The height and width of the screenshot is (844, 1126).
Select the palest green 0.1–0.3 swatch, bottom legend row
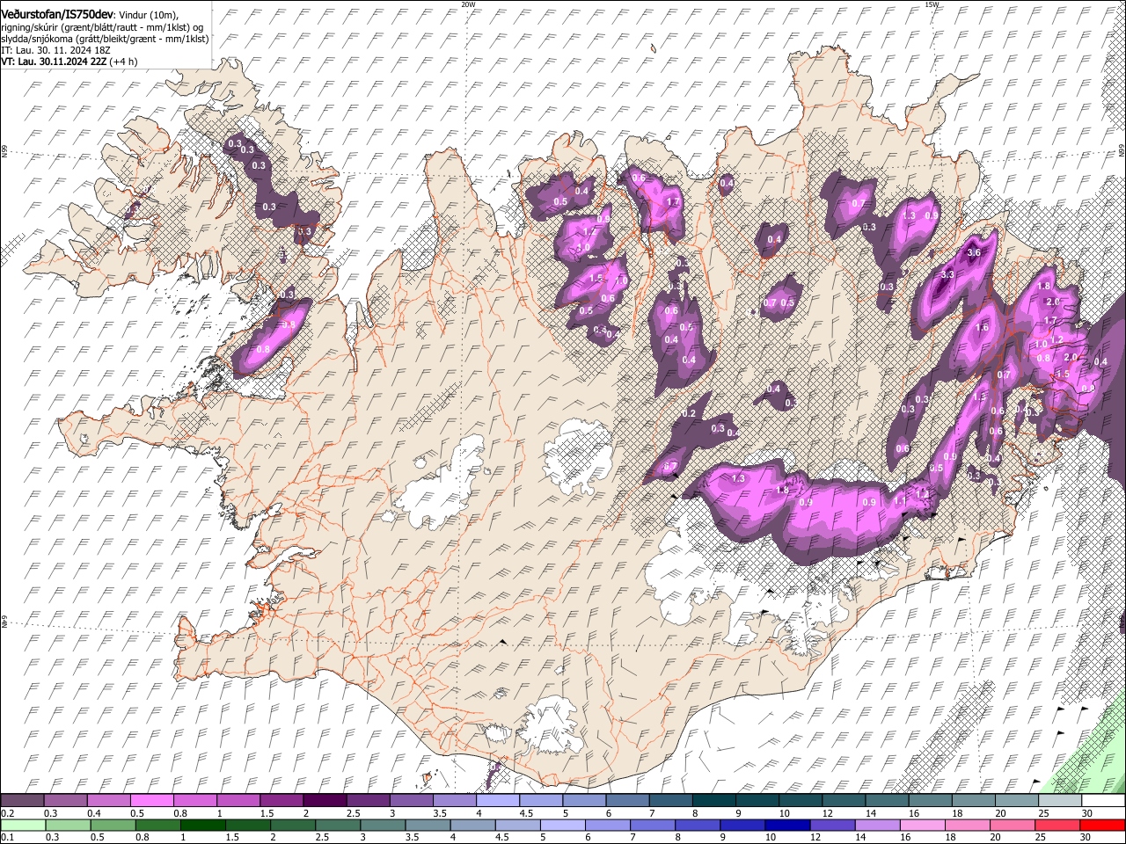coord(22,825)
